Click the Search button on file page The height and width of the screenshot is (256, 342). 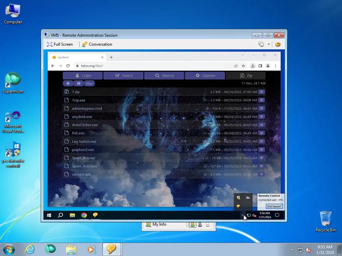tap(164, 76)
